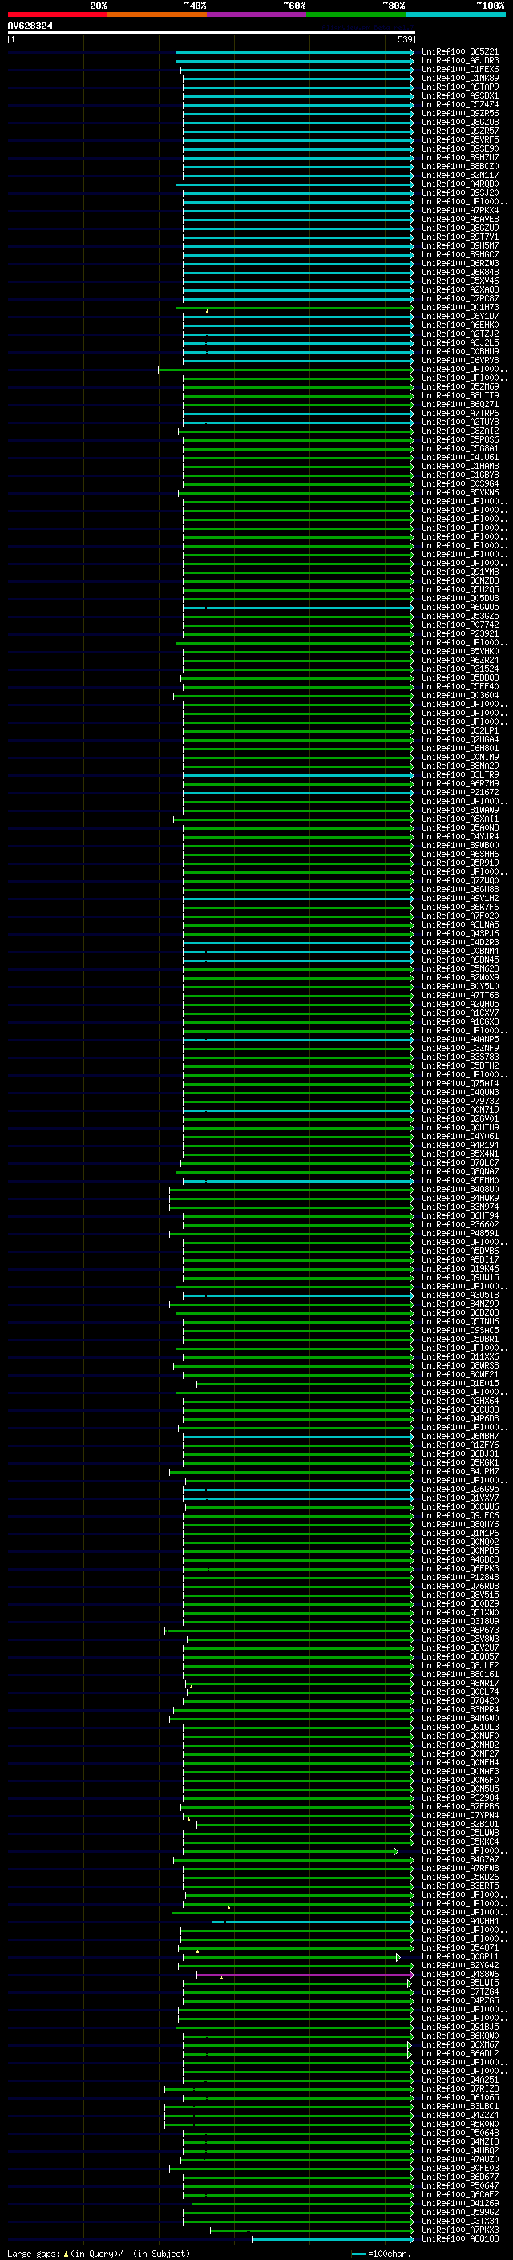Select the UniRef100_C3TX34 label
Image resolution: width=513 pixels, height=2260 pixels.
459,2221
